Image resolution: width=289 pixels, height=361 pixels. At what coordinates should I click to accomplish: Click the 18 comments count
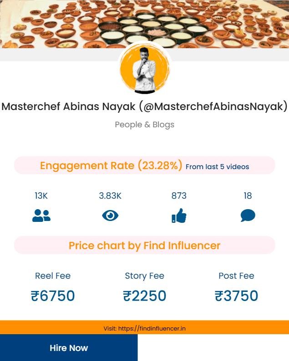tap(248, 196)
